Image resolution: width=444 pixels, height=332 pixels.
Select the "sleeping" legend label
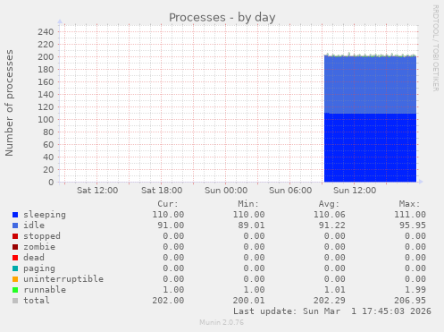pos(45,215)
